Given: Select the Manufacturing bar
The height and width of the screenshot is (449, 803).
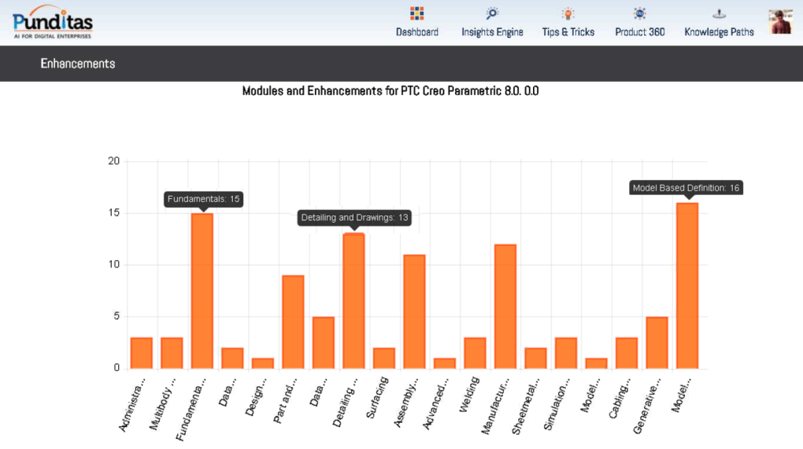Looking at the screenshot, I should [505, 306].
